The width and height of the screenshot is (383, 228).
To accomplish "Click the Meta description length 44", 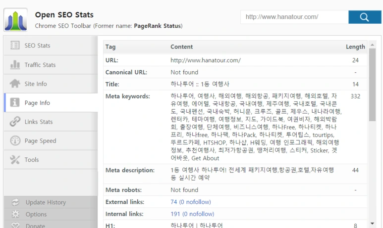I will [355, 170].
